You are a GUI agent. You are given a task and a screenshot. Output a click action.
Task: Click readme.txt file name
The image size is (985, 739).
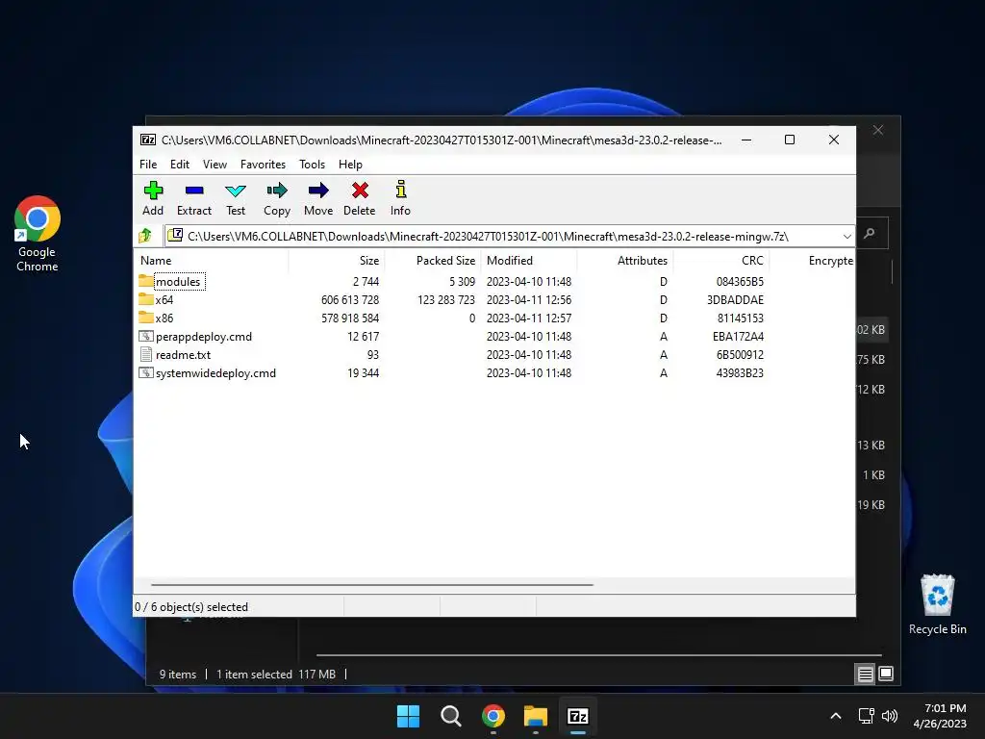[183, 355]
